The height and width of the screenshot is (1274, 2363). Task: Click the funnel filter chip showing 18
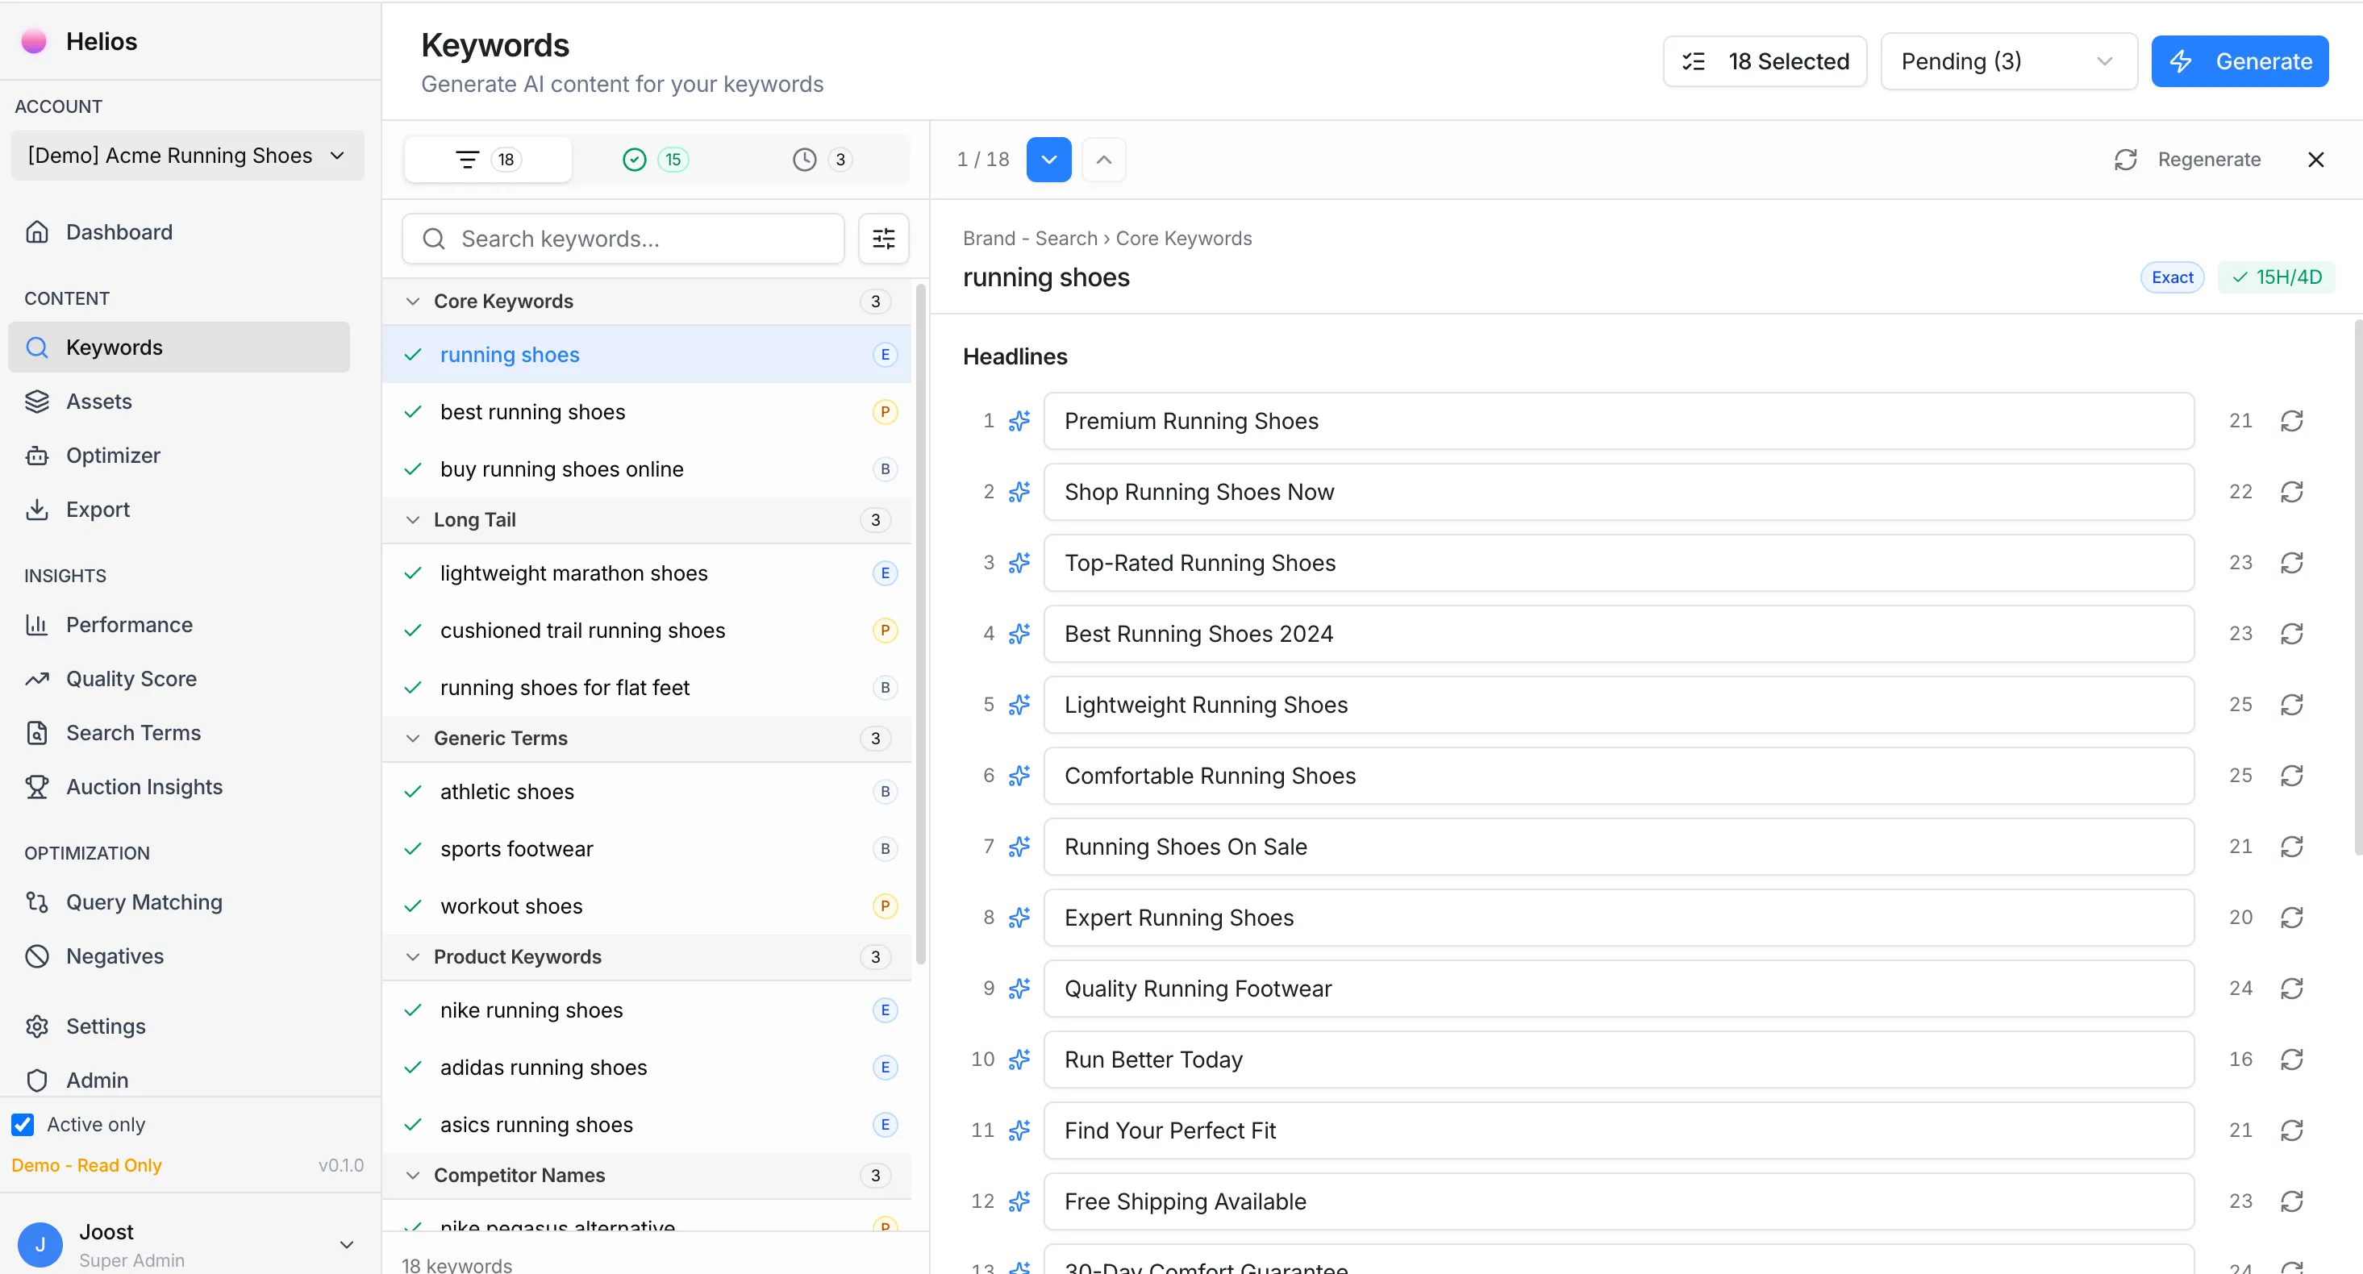pos(486,159)
